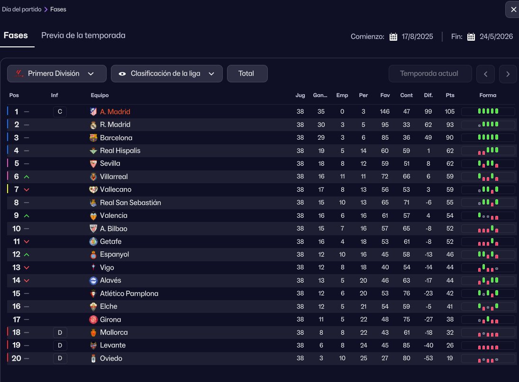
Task: Close the Fases panel with X
Action: point(512,9)
